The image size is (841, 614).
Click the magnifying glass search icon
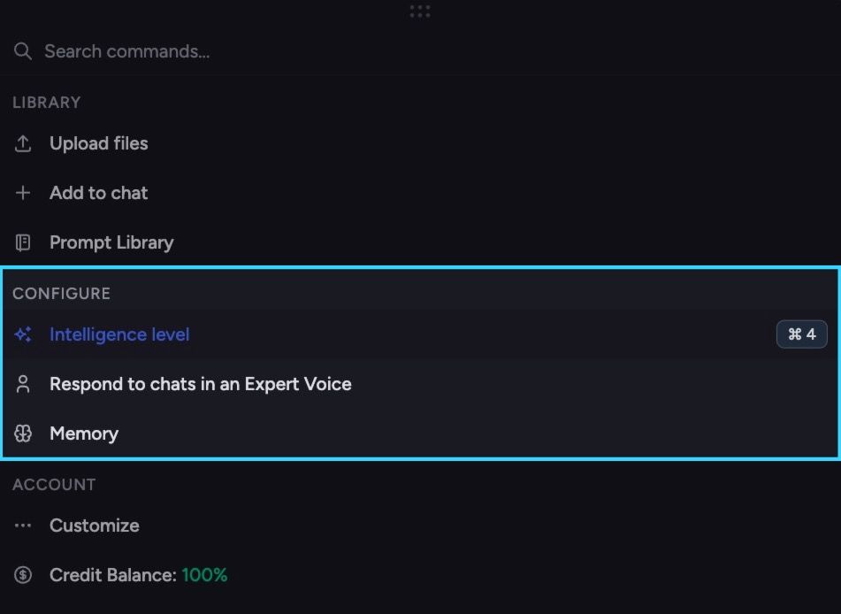tap(22, 51)
